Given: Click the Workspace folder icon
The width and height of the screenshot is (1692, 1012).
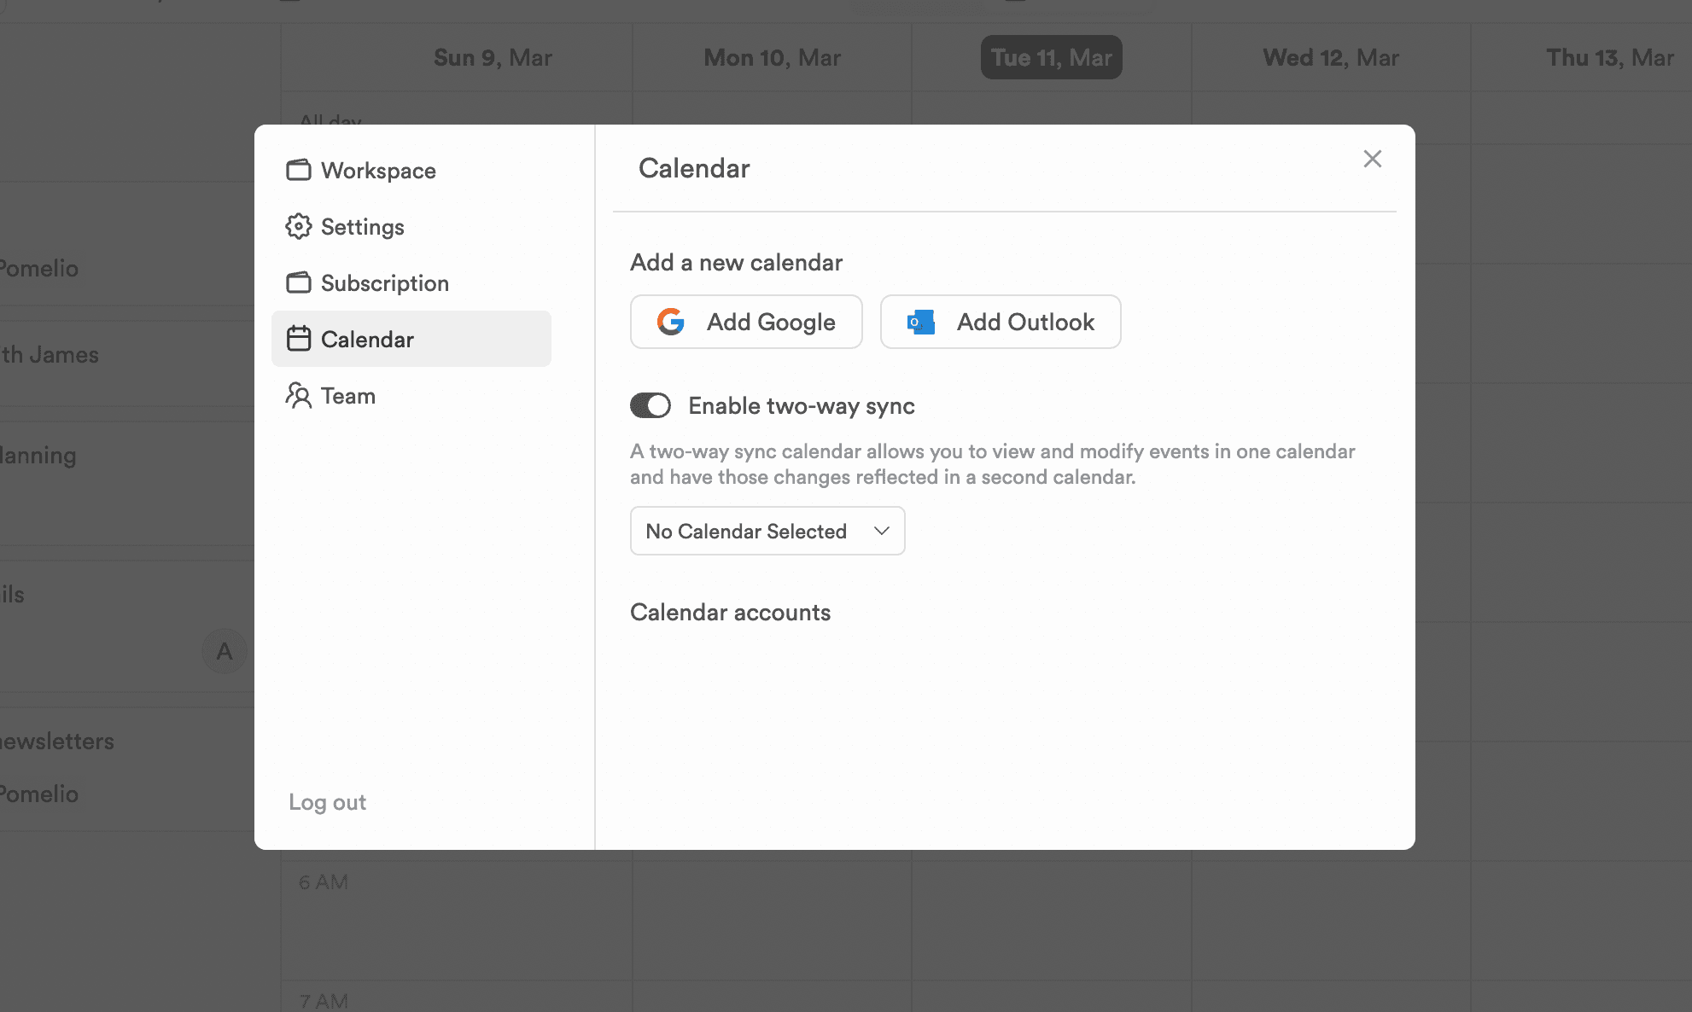Looking at the screenshot, I should [x=298, y=170].
